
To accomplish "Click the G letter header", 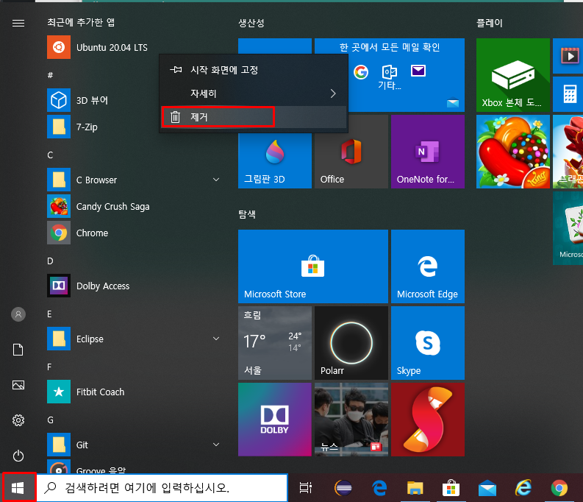I will (50, 420).
